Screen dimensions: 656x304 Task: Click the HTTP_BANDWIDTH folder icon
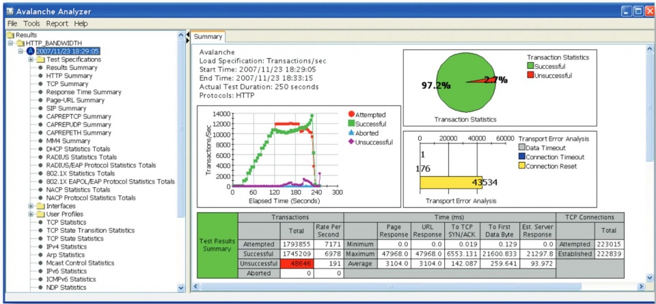pyautogui.click(x=20, y=43)
